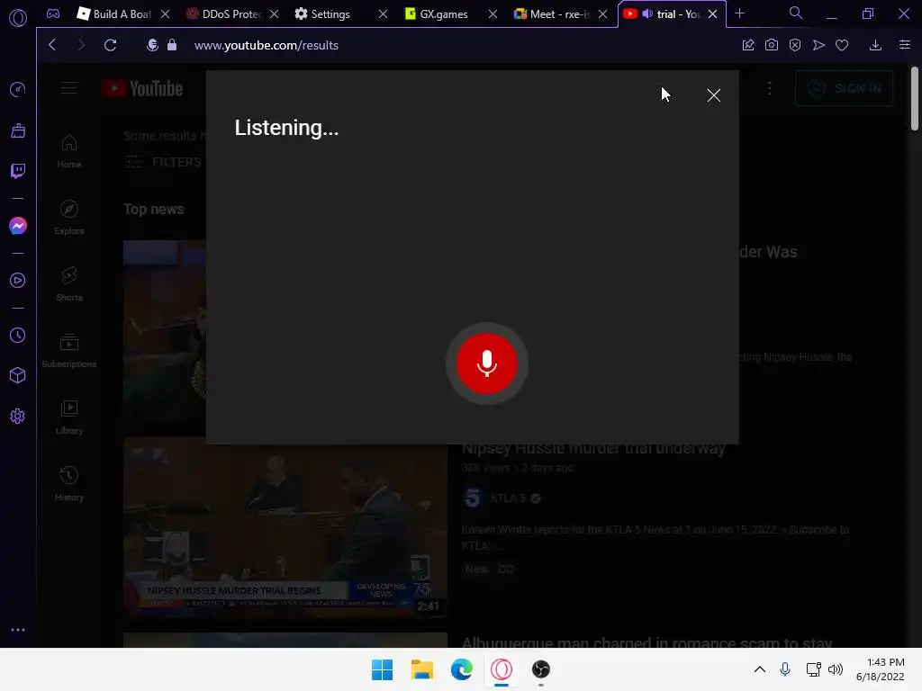Click the SIGN IN button

tap(844, 88)
